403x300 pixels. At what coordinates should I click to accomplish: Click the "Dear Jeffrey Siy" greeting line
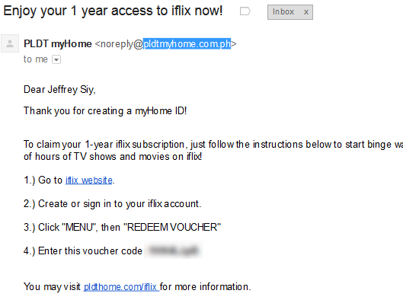(59, 90)
